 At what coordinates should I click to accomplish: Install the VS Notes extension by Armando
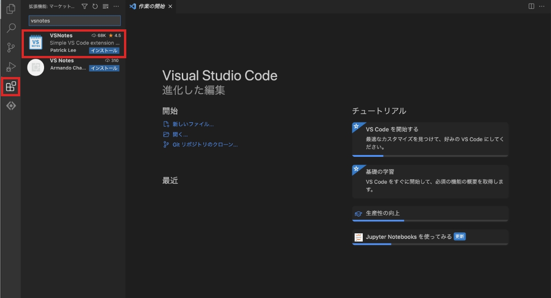pyautogui.click(x=104, y=68)
